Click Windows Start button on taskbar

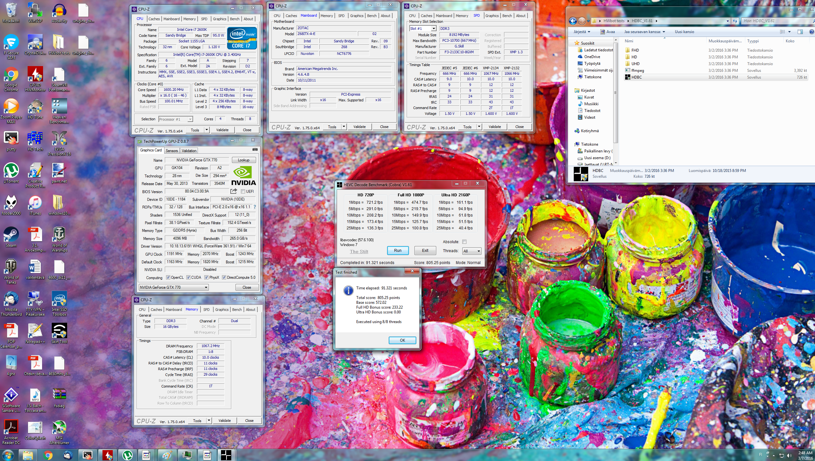tap(8, 455)
